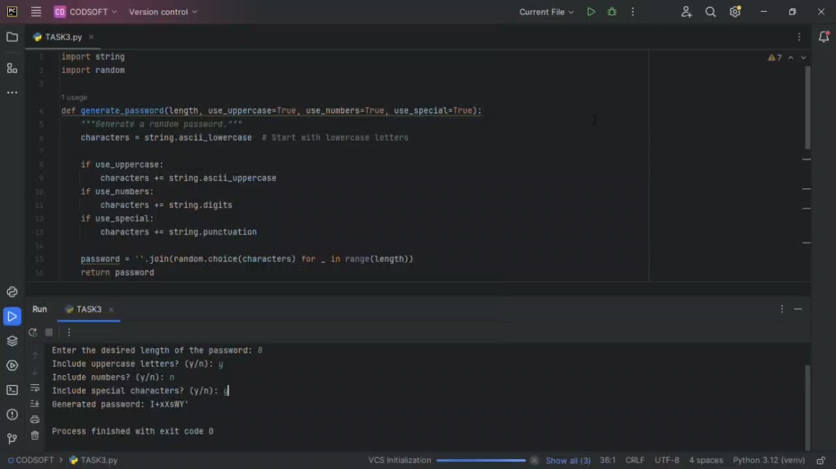Toggle the Run tool window sidebar icon
The height and width of the screenshot is (469, 836).
click(x=12, y=317)
